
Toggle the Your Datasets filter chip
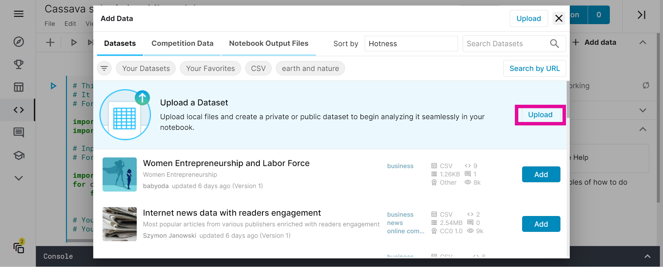146,68
